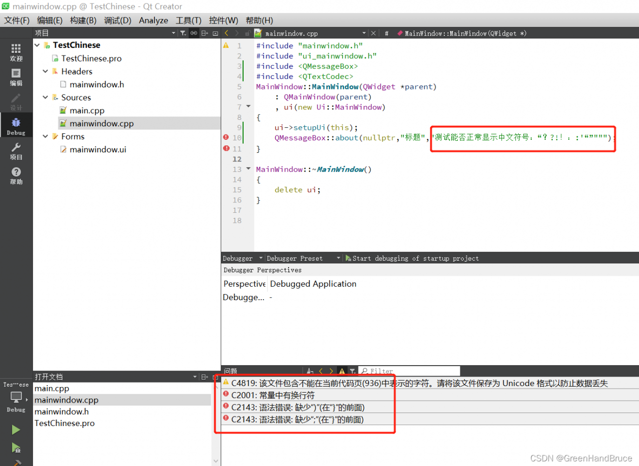Image resolution: width=639 pixels, height=466 pixels.
Task: Open the 项目 panel view dropdown
Action: pyautogui.click(x=174, y=33)
